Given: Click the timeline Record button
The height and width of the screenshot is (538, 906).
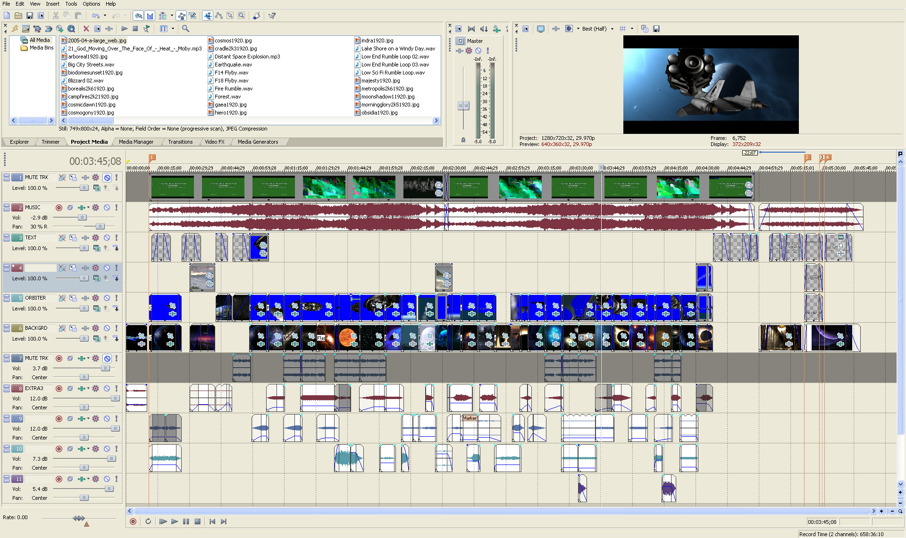Looking at the screenshot, I should click(x=133, y=522).
